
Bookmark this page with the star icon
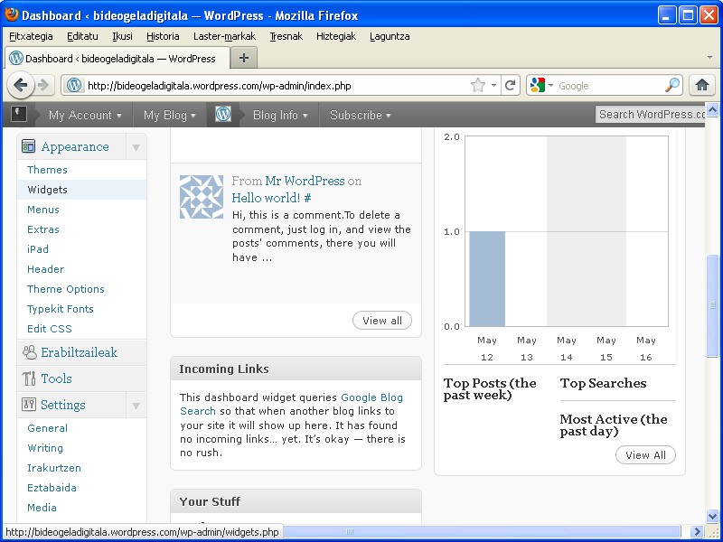click(x=478, y=85)
